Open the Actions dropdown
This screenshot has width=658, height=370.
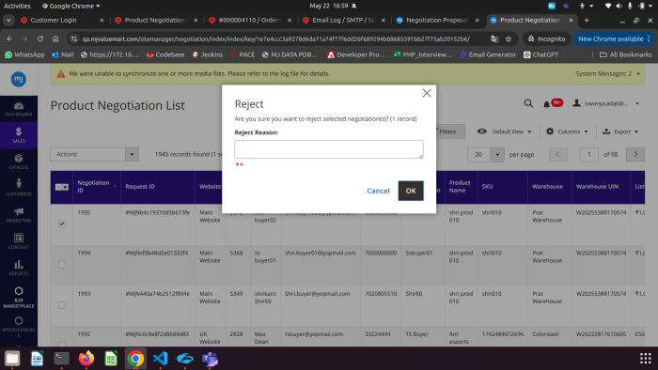tap(94, 154)
